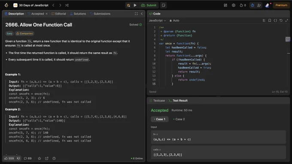292x164 pixels.
Task: Toggle the timer clock icon
Action: (x=252, y=5)
